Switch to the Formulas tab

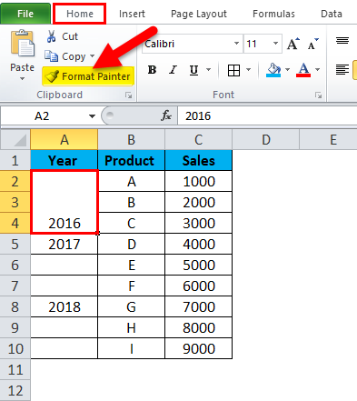(x=273, y=14)
